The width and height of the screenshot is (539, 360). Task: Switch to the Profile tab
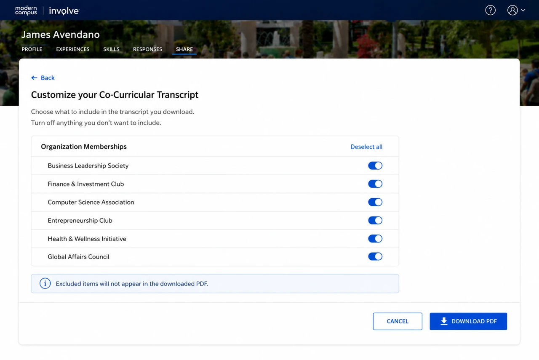tap(32, 49)
